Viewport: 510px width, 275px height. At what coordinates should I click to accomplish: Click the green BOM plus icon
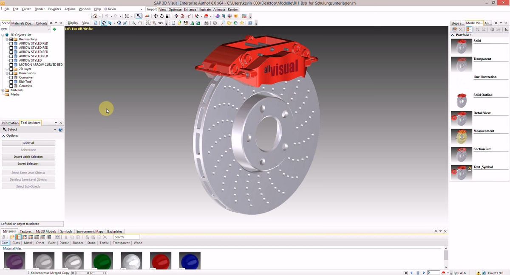(54, 29)
